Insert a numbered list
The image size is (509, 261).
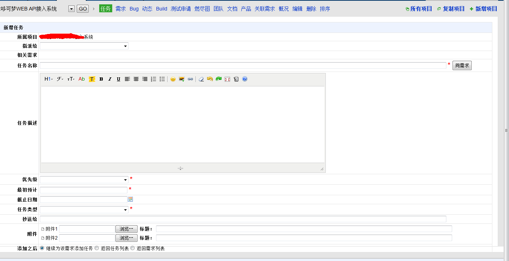tap(153, 79)
